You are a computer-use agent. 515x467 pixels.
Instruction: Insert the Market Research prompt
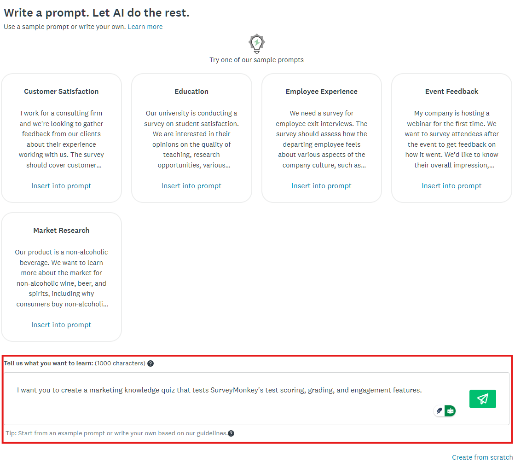point(61,324)
